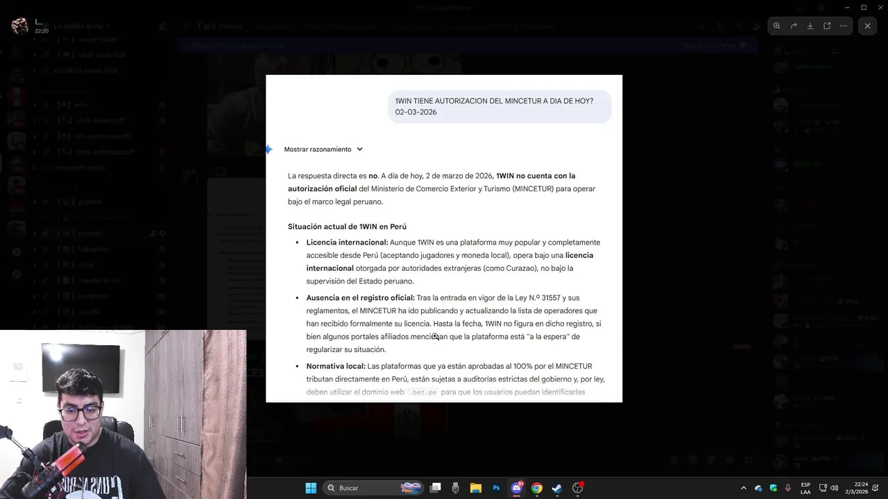Open the USB device taskbar icon
Viewport: 888px width, 499px height.
pyautogui.click(x=455, y=488)
